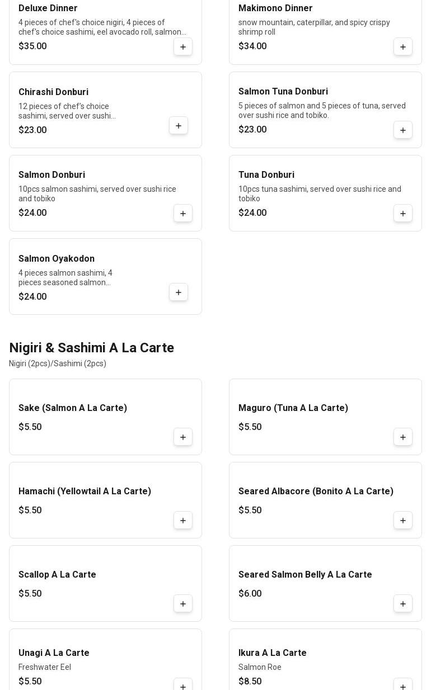Add Scallop A La Carte
Image resolution: width=431 pixels, height=690 pixels.
coord(183,604)
